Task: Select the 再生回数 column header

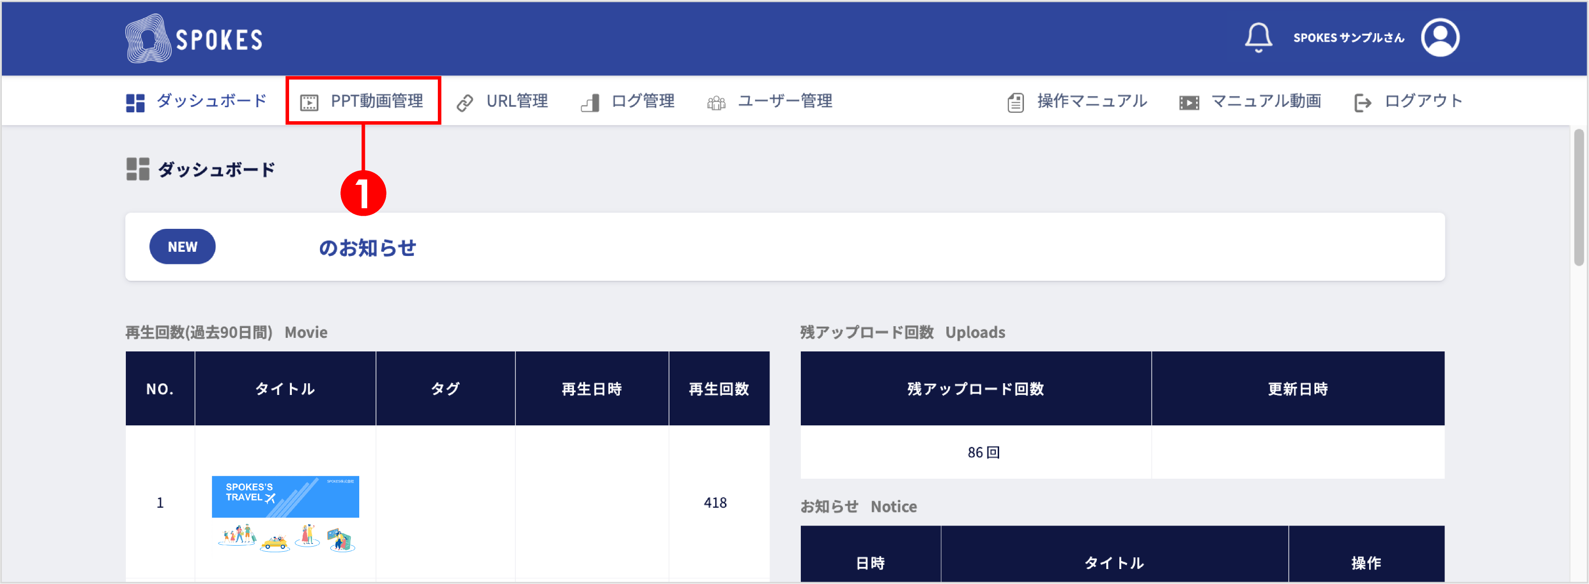Action: [718, 388]
